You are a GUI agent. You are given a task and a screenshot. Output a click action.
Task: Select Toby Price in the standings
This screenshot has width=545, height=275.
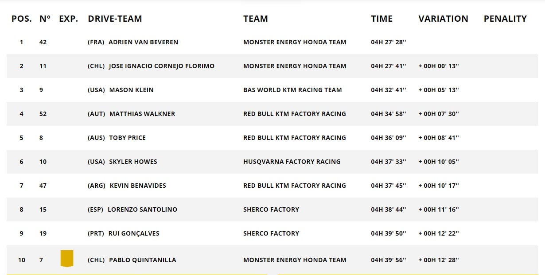pyautogui.click(x=127, y=138)
